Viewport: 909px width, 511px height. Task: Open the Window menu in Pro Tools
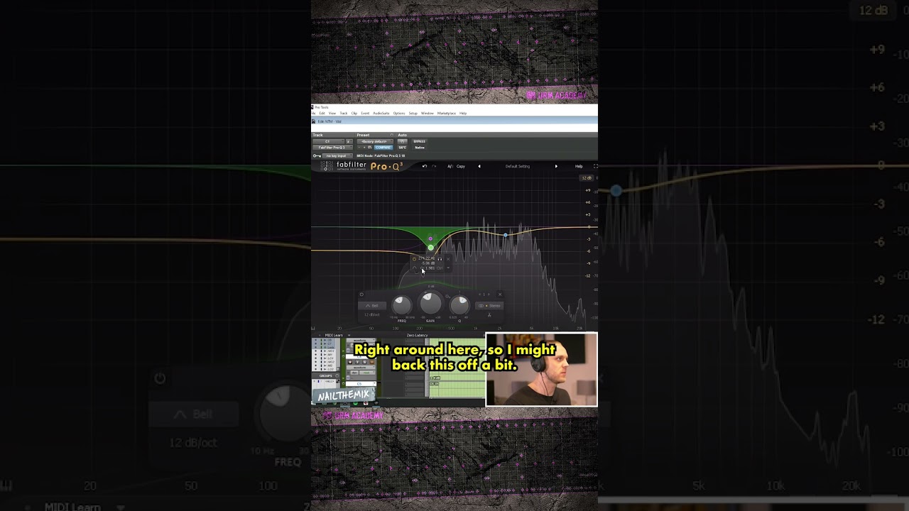[x=428, y=114]
